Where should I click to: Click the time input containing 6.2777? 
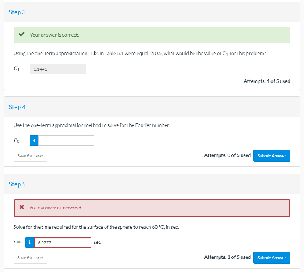(62, 243)
